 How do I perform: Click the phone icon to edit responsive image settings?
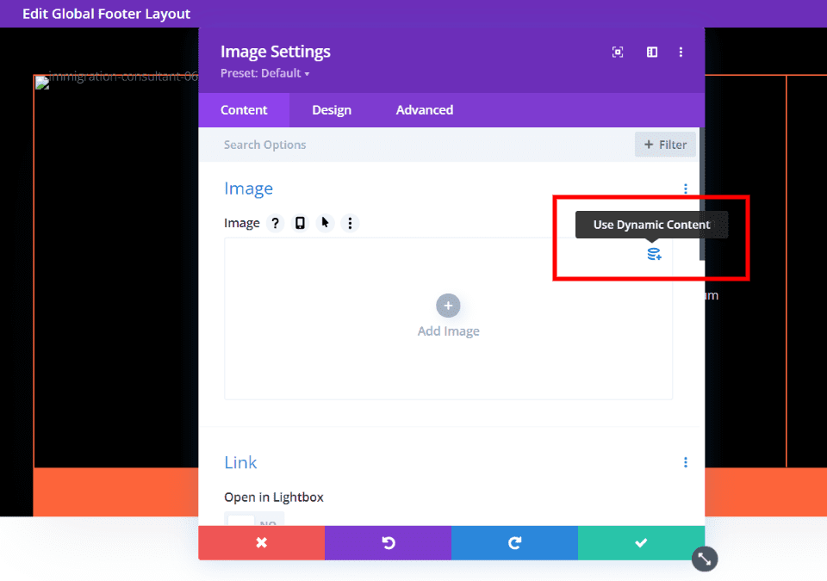coord(300,223)
